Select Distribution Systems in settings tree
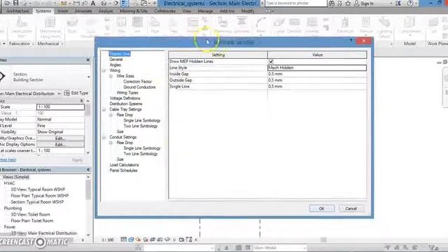This screenshot has height=252, width=448. [126, 104]
